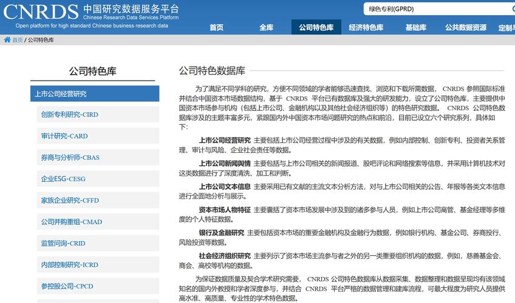Open 企业ESG-CESG database
This screenshot has height=303, width=515.
tap(98, 179)
